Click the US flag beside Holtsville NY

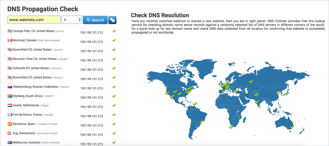tap(10, 68)
